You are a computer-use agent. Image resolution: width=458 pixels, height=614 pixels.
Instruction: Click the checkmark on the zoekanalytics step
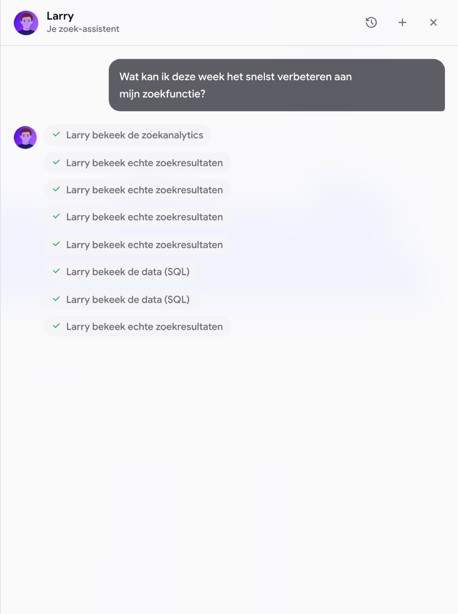pos(56,135)
